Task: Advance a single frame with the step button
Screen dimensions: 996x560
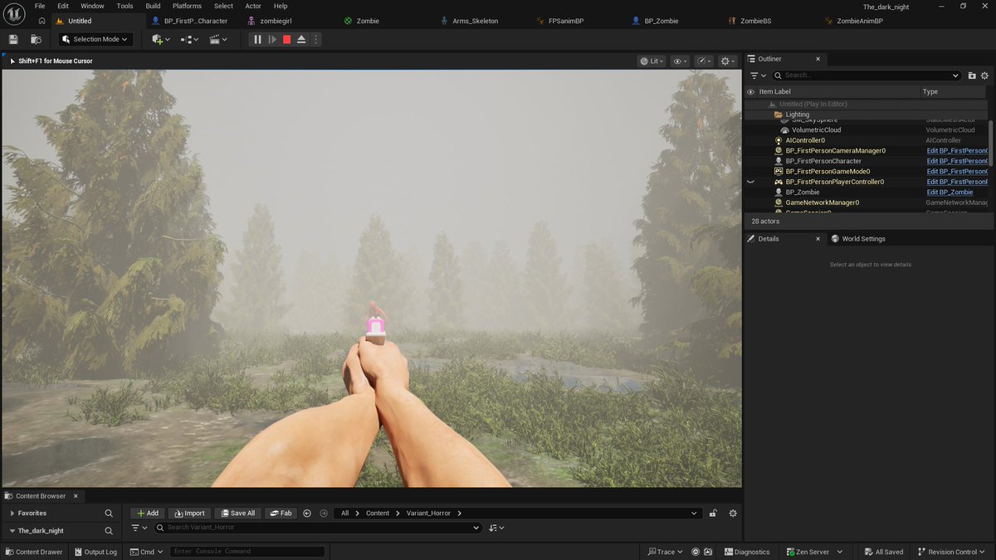Action: (x=272, y=39)
